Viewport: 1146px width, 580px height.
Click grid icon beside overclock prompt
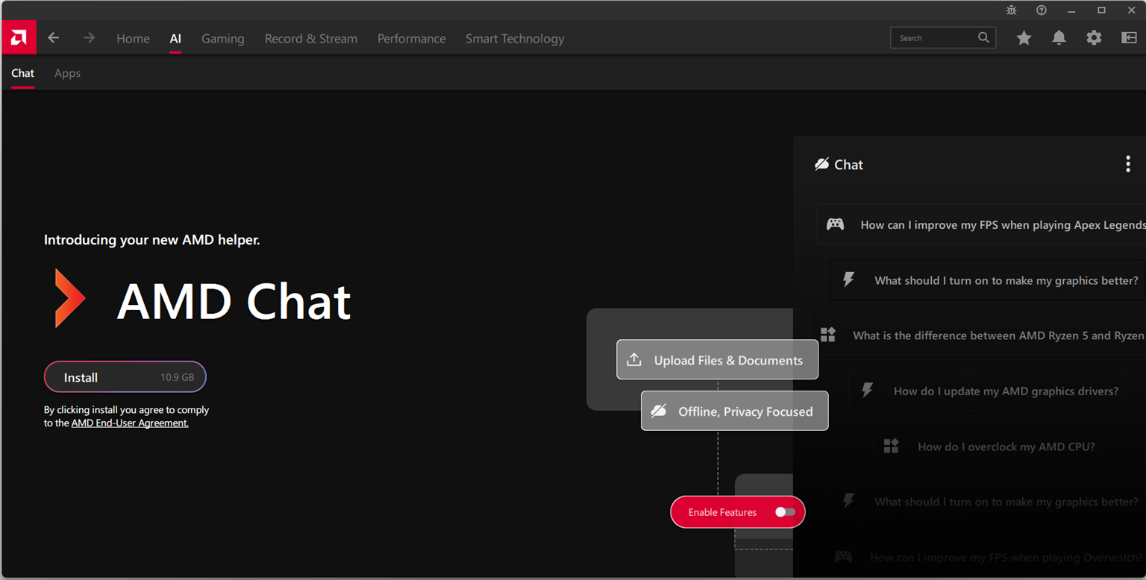click(x=892, y=446)
